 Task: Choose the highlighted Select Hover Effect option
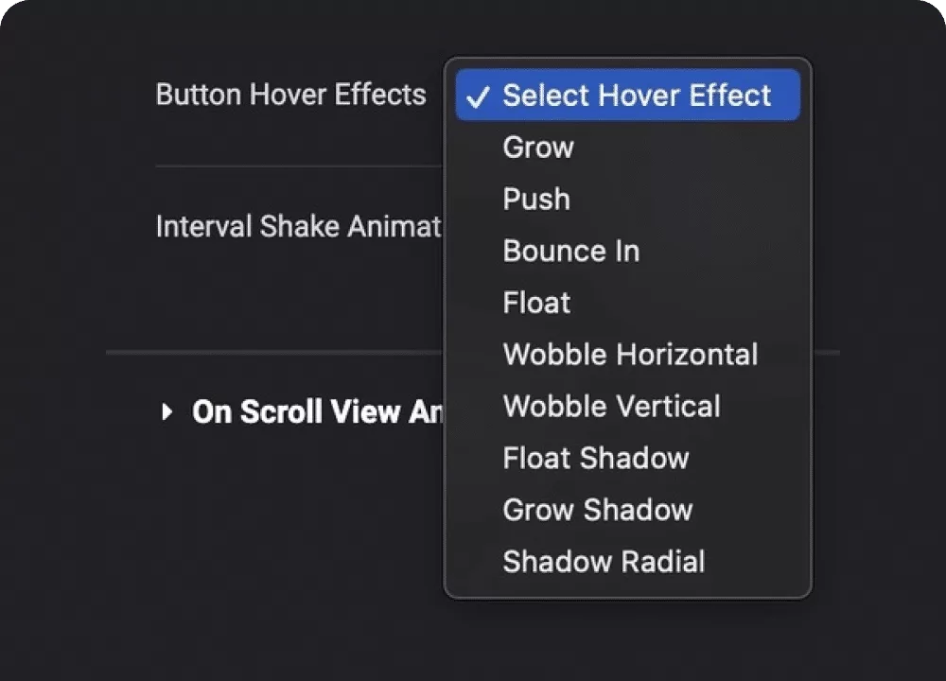pos(627,95)
